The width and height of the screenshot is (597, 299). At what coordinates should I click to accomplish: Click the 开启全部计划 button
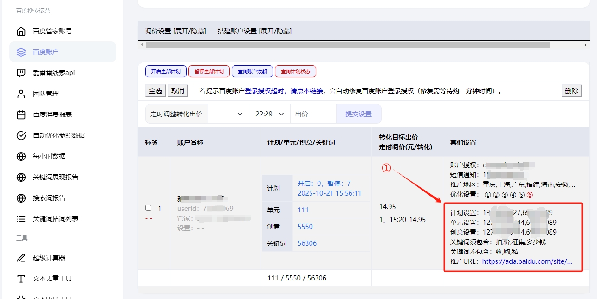pyautogui.click(x=166, y=71)
